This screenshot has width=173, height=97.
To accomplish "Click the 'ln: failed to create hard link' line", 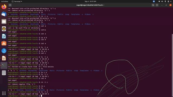I will click(x=31, y=67).
